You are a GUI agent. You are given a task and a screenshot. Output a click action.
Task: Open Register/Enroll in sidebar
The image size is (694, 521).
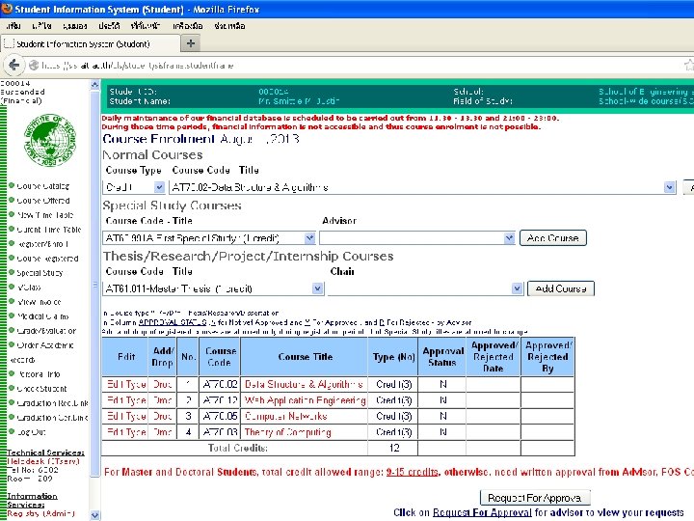pos(43,244)
